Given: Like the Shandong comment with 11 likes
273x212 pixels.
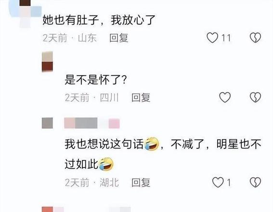Looking at the screenshot, I should click(x=212, y=38).
